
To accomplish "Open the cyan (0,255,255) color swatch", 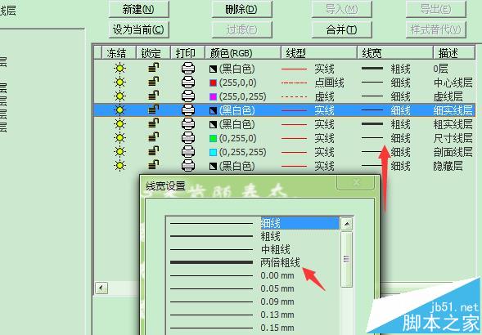I will [213, 152].
